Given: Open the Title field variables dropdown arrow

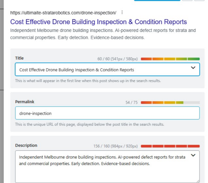Looking at the screenshot, I should [193, 68].
